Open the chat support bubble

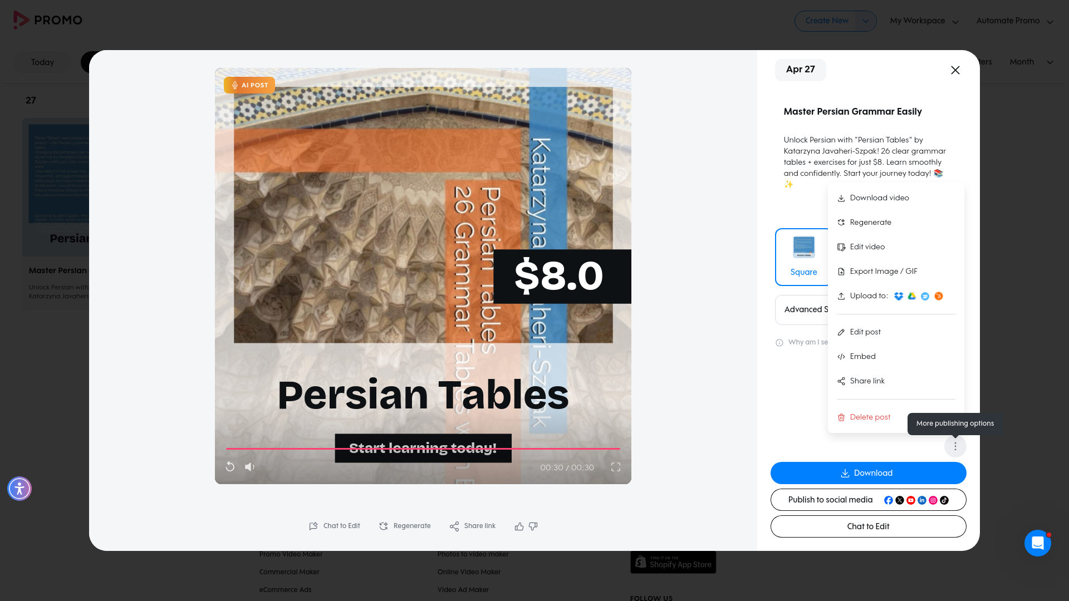point(1038,543)
